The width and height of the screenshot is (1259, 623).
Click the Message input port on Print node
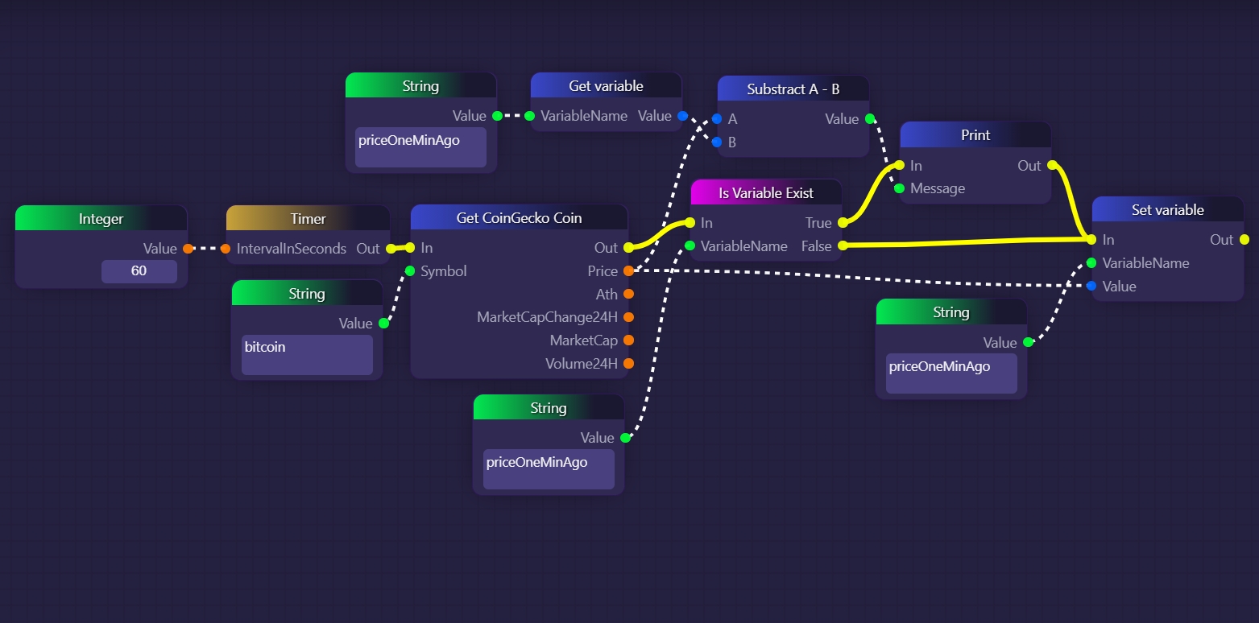[900, 189]
